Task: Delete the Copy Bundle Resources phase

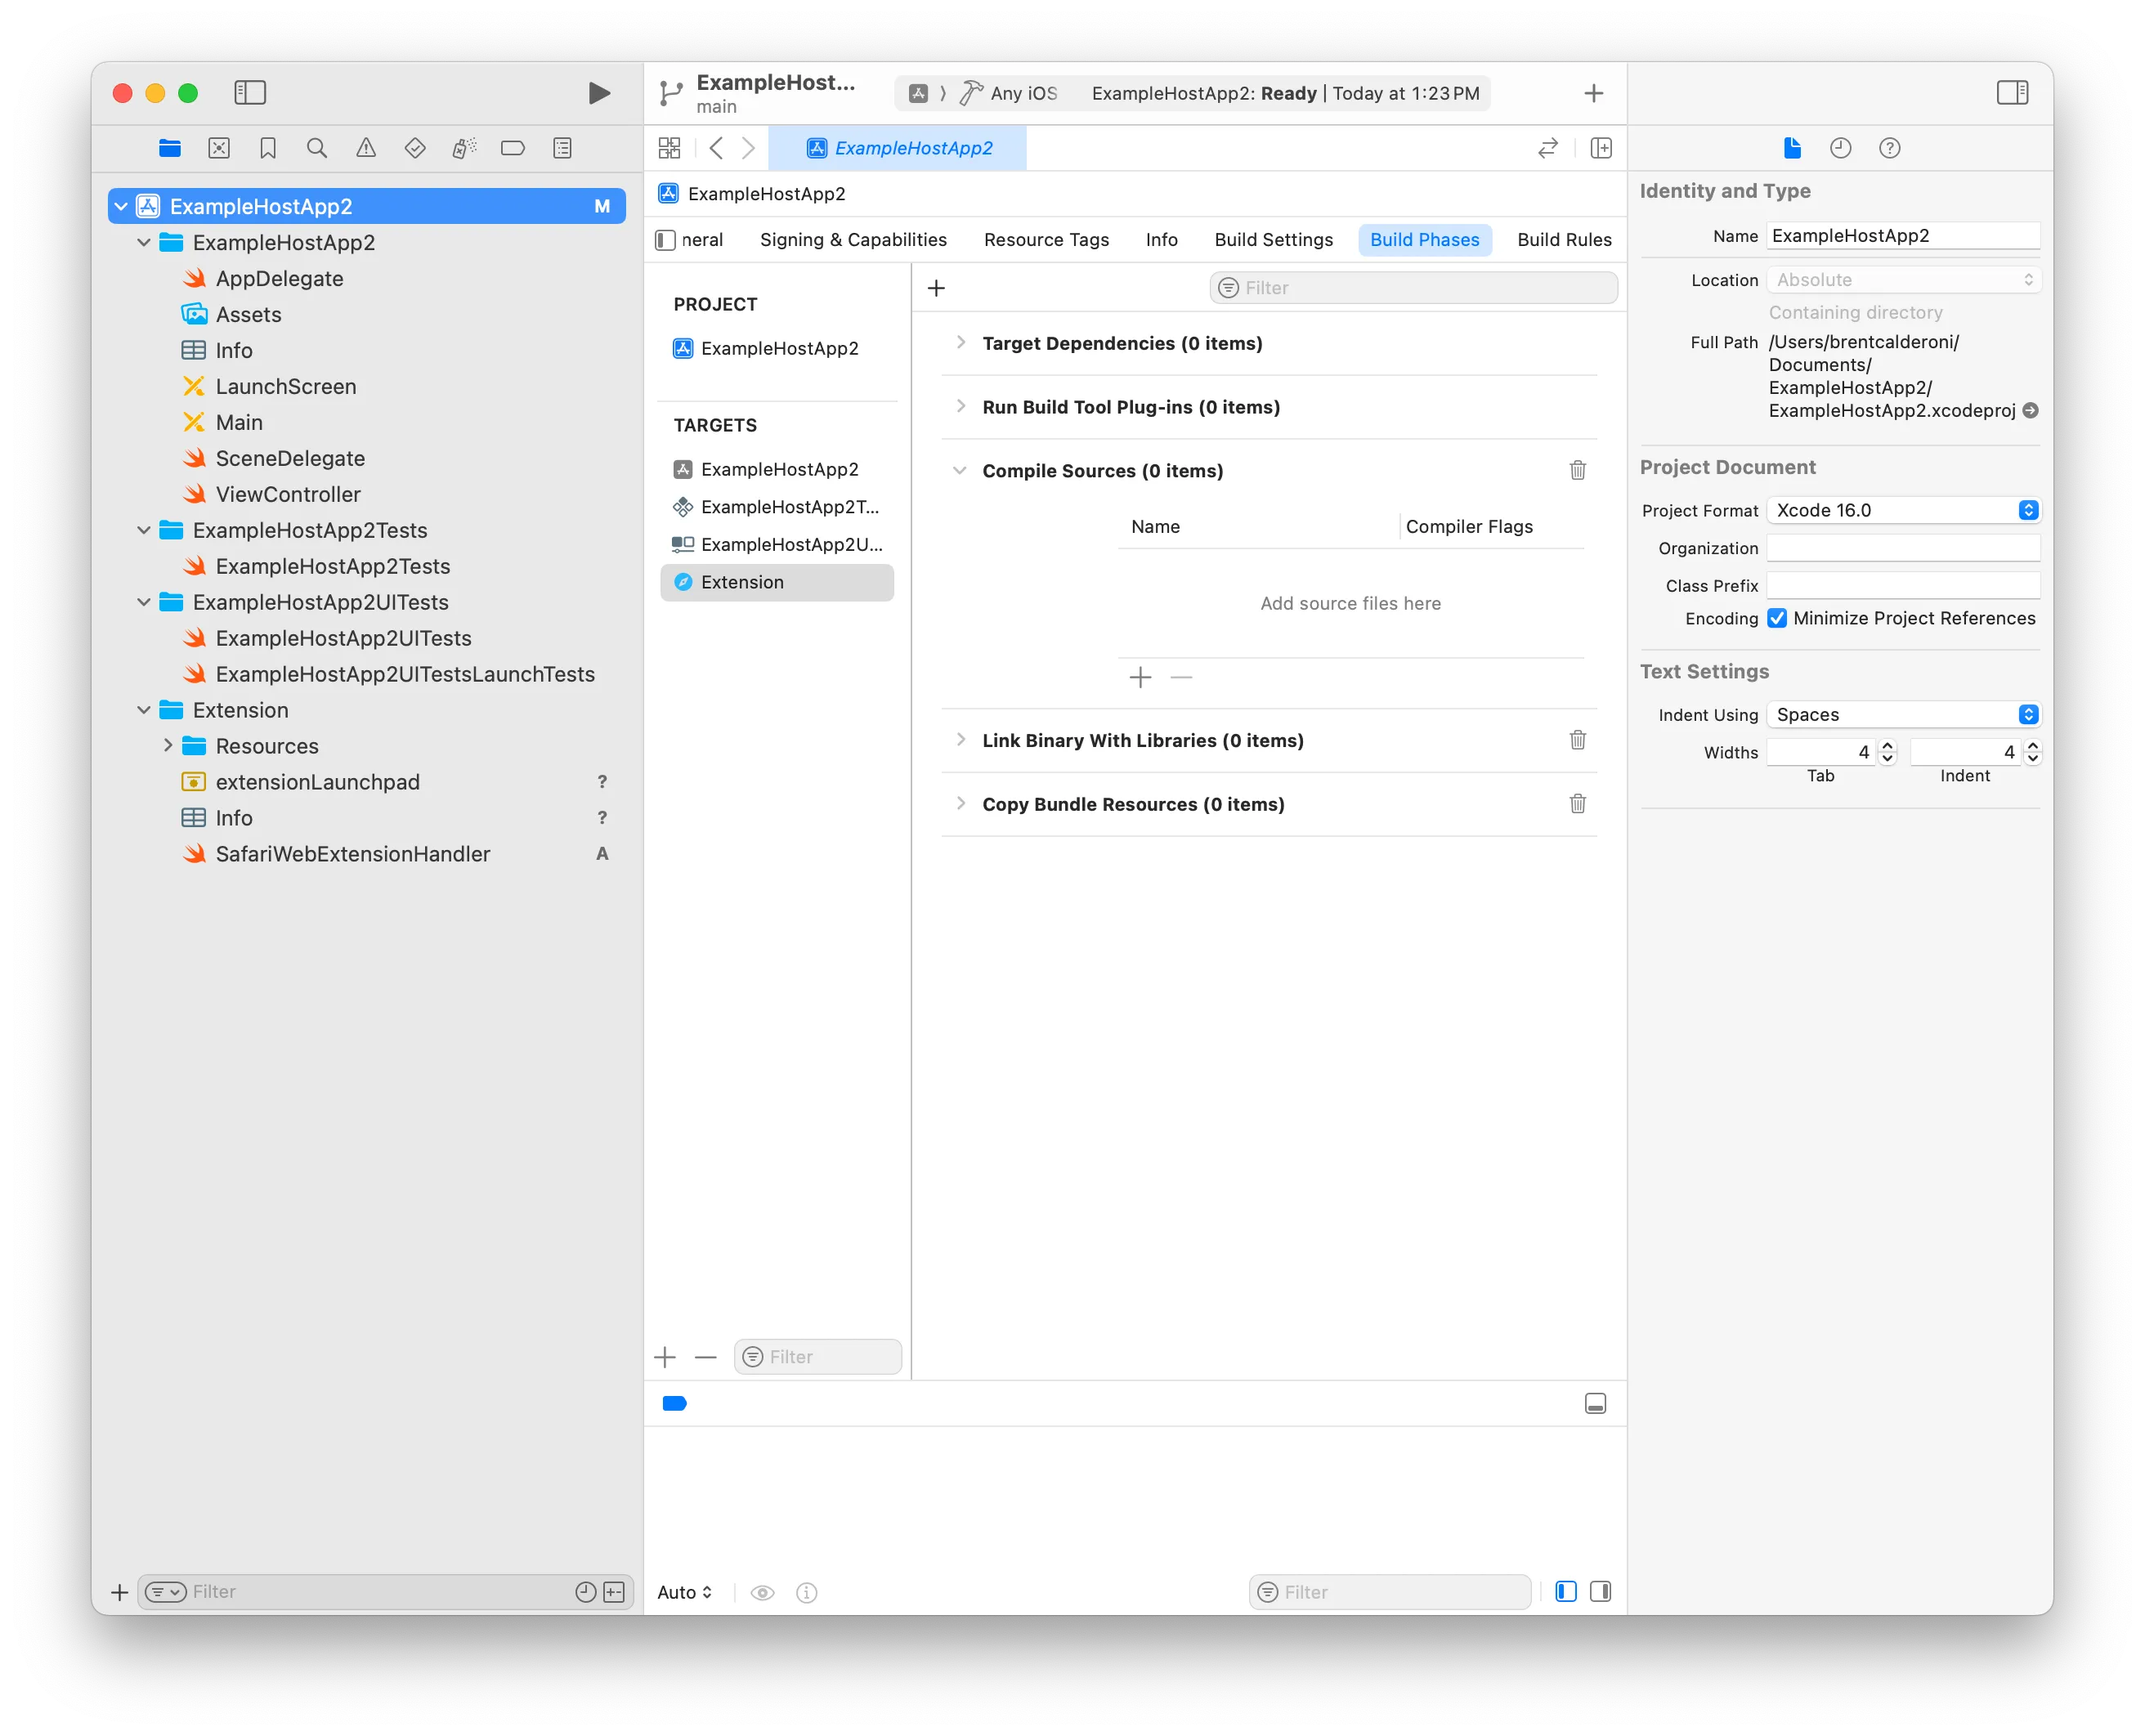Action: 1577,803
